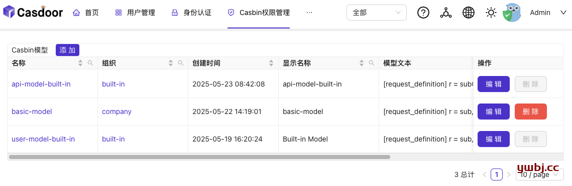Screen dimensions: 572x186
Task: Open the 身份认证 menu item
Action: click(x=191, y=12)
